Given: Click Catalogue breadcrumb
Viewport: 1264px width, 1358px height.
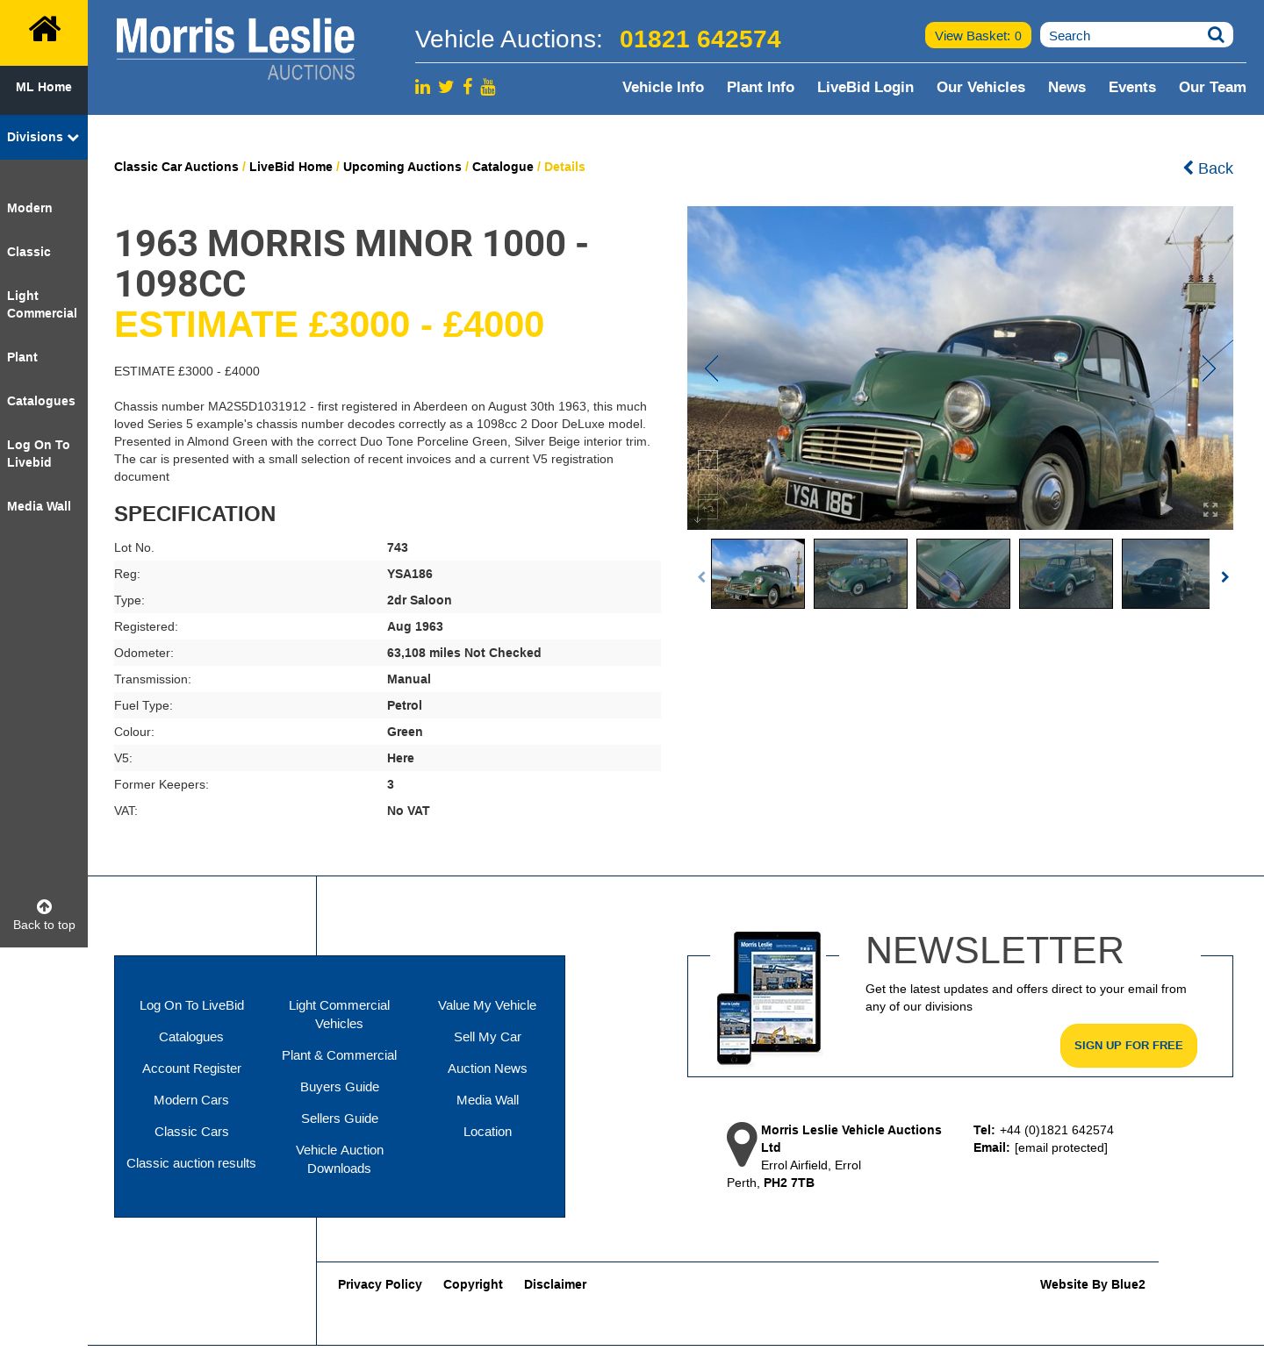Looking at the screenshot, I should [x=503, y=167].
